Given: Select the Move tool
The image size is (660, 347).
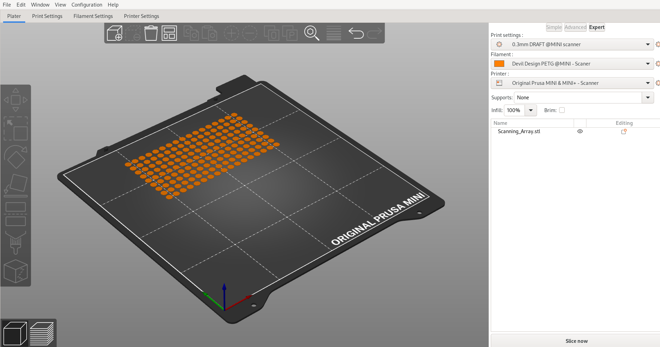Looking at the screenshot, I should 16,99.
